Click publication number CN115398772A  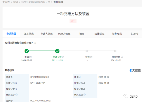(38, 83)
